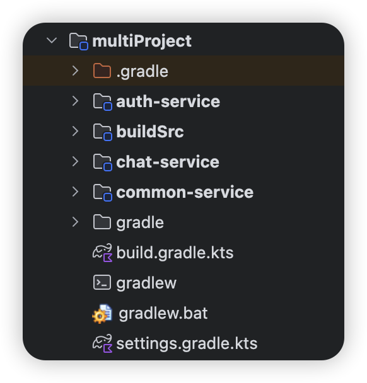Click the orange .gradle folder icon
The height and width of the screenshot is (383, 367).
click(x=102, y=71)
